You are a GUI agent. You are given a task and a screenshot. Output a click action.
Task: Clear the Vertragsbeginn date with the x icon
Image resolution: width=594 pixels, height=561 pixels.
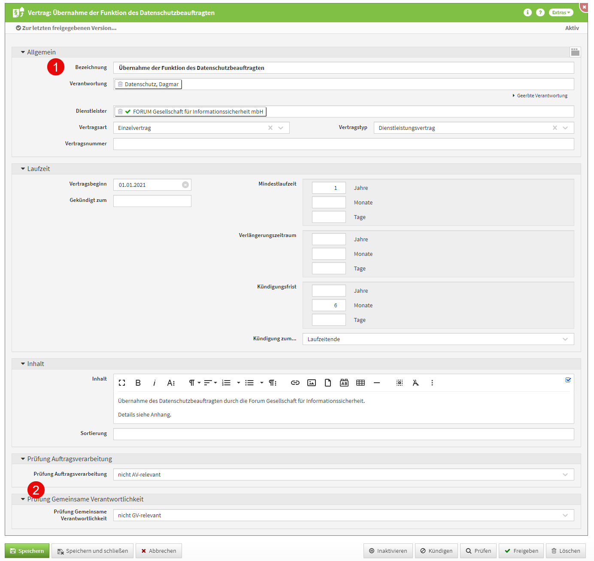click(185, 185)
